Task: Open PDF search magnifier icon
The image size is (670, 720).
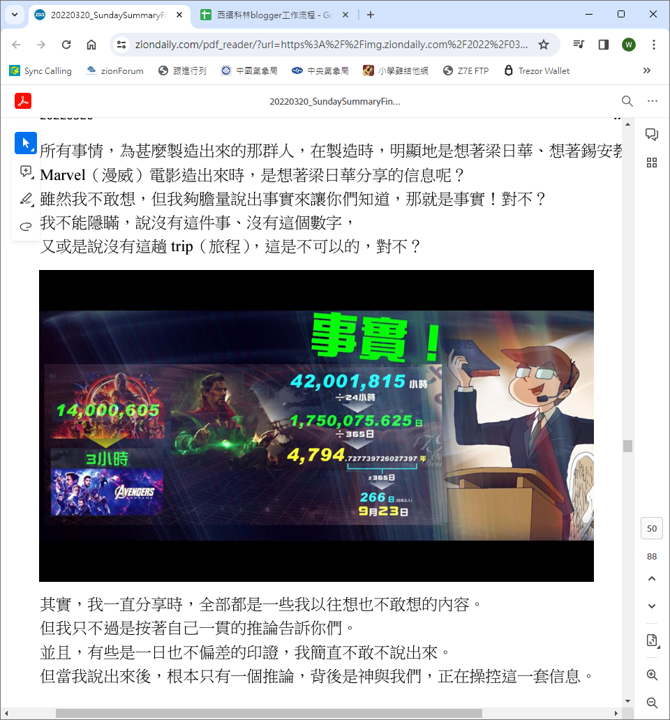Action: [x=627, y=101]
